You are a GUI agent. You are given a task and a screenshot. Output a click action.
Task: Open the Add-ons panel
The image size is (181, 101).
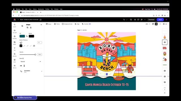coord(14,66)
